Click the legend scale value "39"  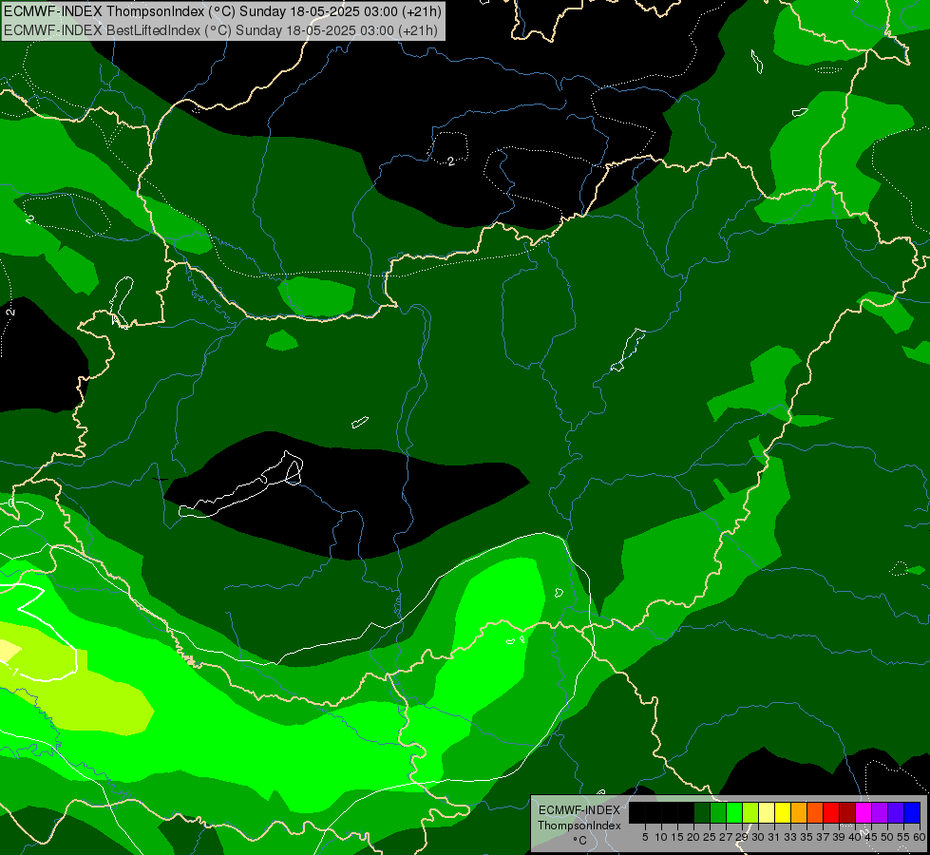pyautogui.click(x=839, y=837)
